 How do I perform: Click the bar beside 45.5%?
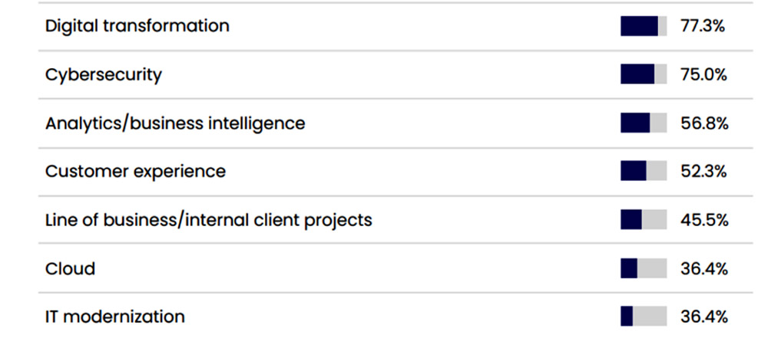coord(644,220)
